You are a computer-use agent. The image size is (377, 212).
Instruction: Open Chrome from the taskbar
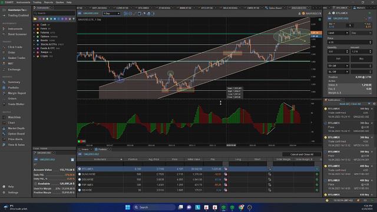241,207
